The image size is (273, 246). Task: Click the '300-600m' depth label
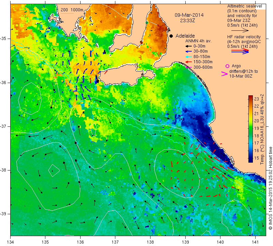coord(203,67)
